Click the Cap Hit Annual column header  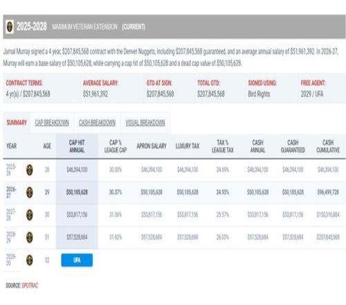click(x=77, y=146)
